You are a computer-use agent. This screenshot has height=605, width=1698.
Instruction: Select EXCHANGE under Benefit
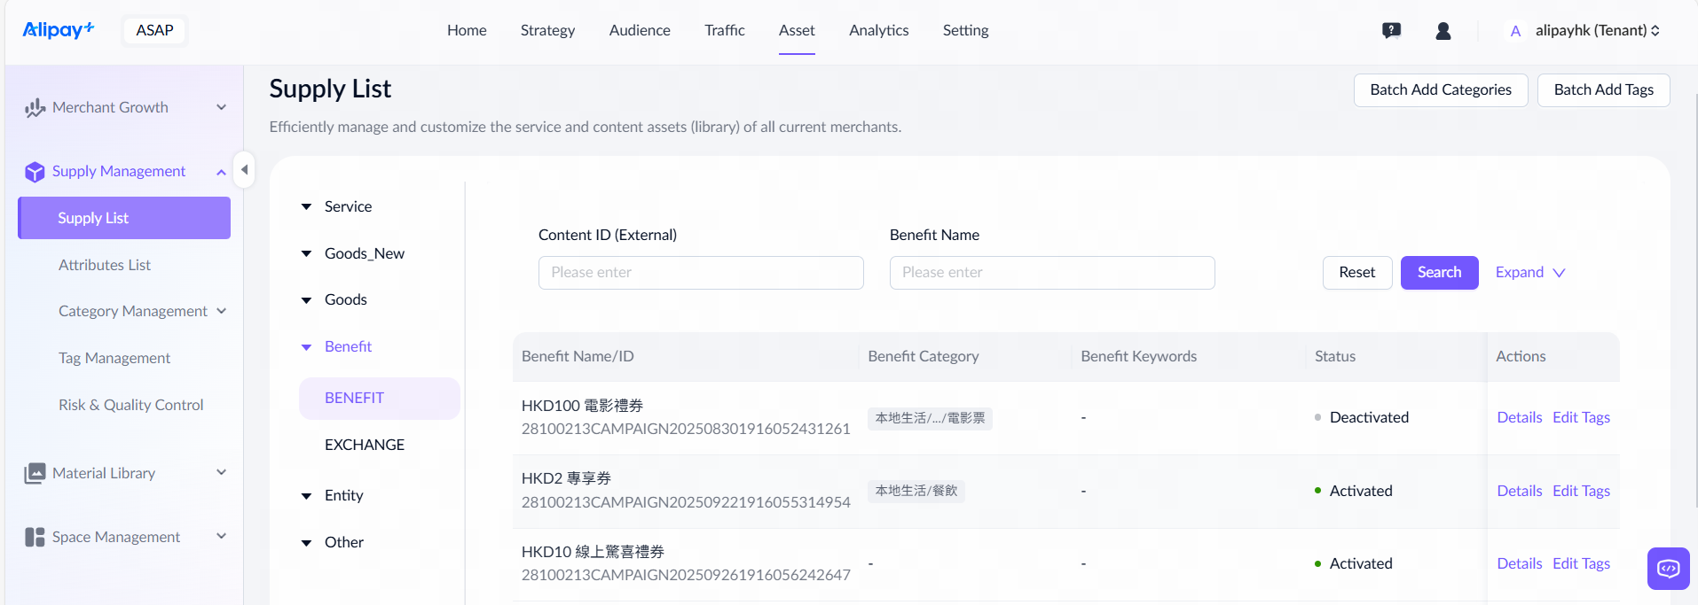pos(364,445)
